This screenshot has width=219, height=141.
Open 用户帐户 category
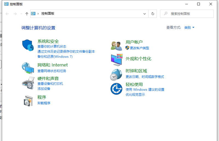[x=134, y=42]
